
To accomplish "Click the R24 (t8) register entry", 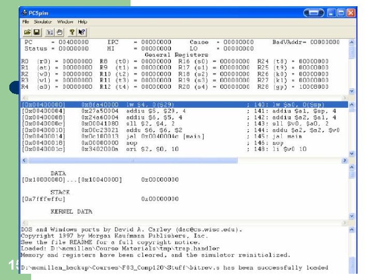I will (293, 61).
